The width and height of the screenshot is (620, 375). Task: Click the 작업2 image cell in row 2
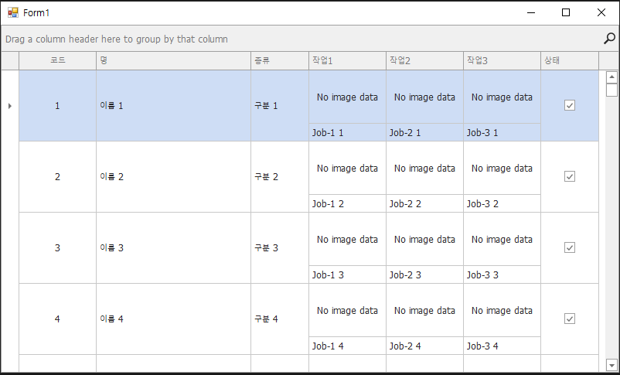[x=424, y=168]
